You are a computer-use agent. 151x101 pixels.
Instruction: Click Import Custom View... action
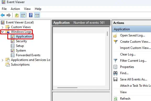point(135,48)
